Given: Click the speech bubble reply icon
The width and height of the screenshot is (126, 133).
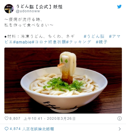Looking at the screenshot, I should 6,129.
